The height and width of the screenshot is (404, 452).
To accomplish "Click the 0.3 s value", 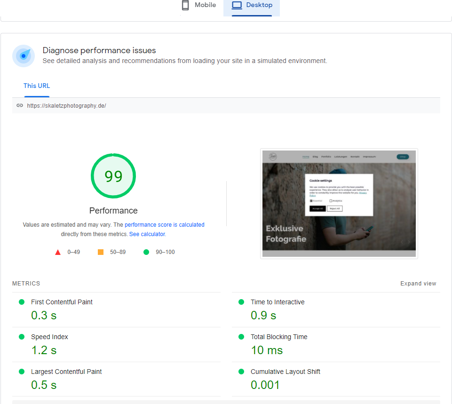I will click(44, 316).
